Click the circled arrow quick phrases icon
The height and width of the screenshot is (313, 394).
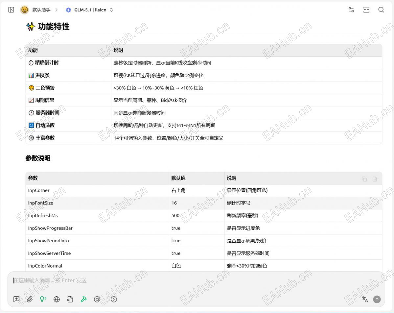pyautogui.click(x=114, y=299)
